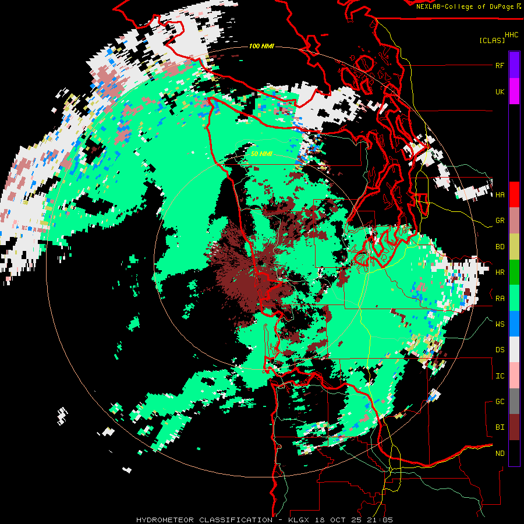This screenshot has width=524, height=524.
Task: Click the DS legend label
Action: point(500,350)
